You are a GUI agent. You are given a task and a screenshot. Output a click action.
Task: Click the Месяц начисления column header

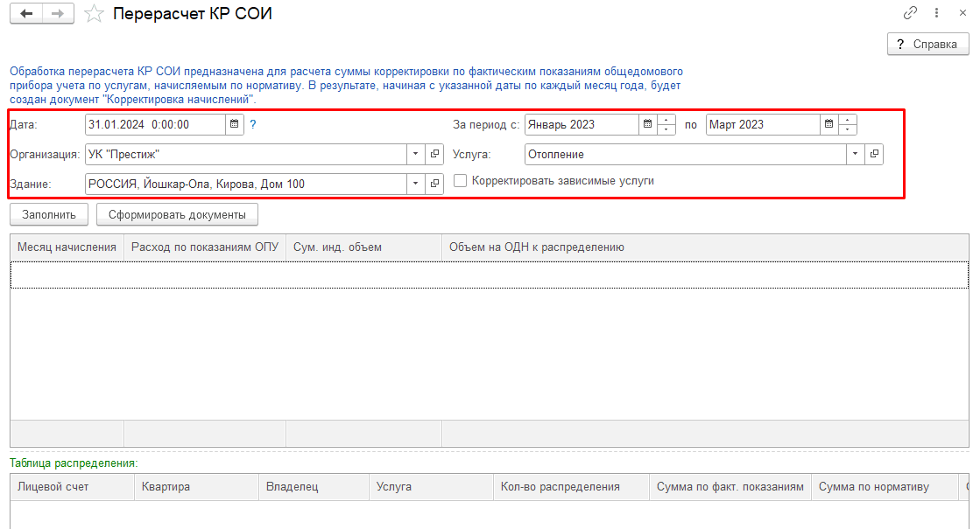[67, 247]
